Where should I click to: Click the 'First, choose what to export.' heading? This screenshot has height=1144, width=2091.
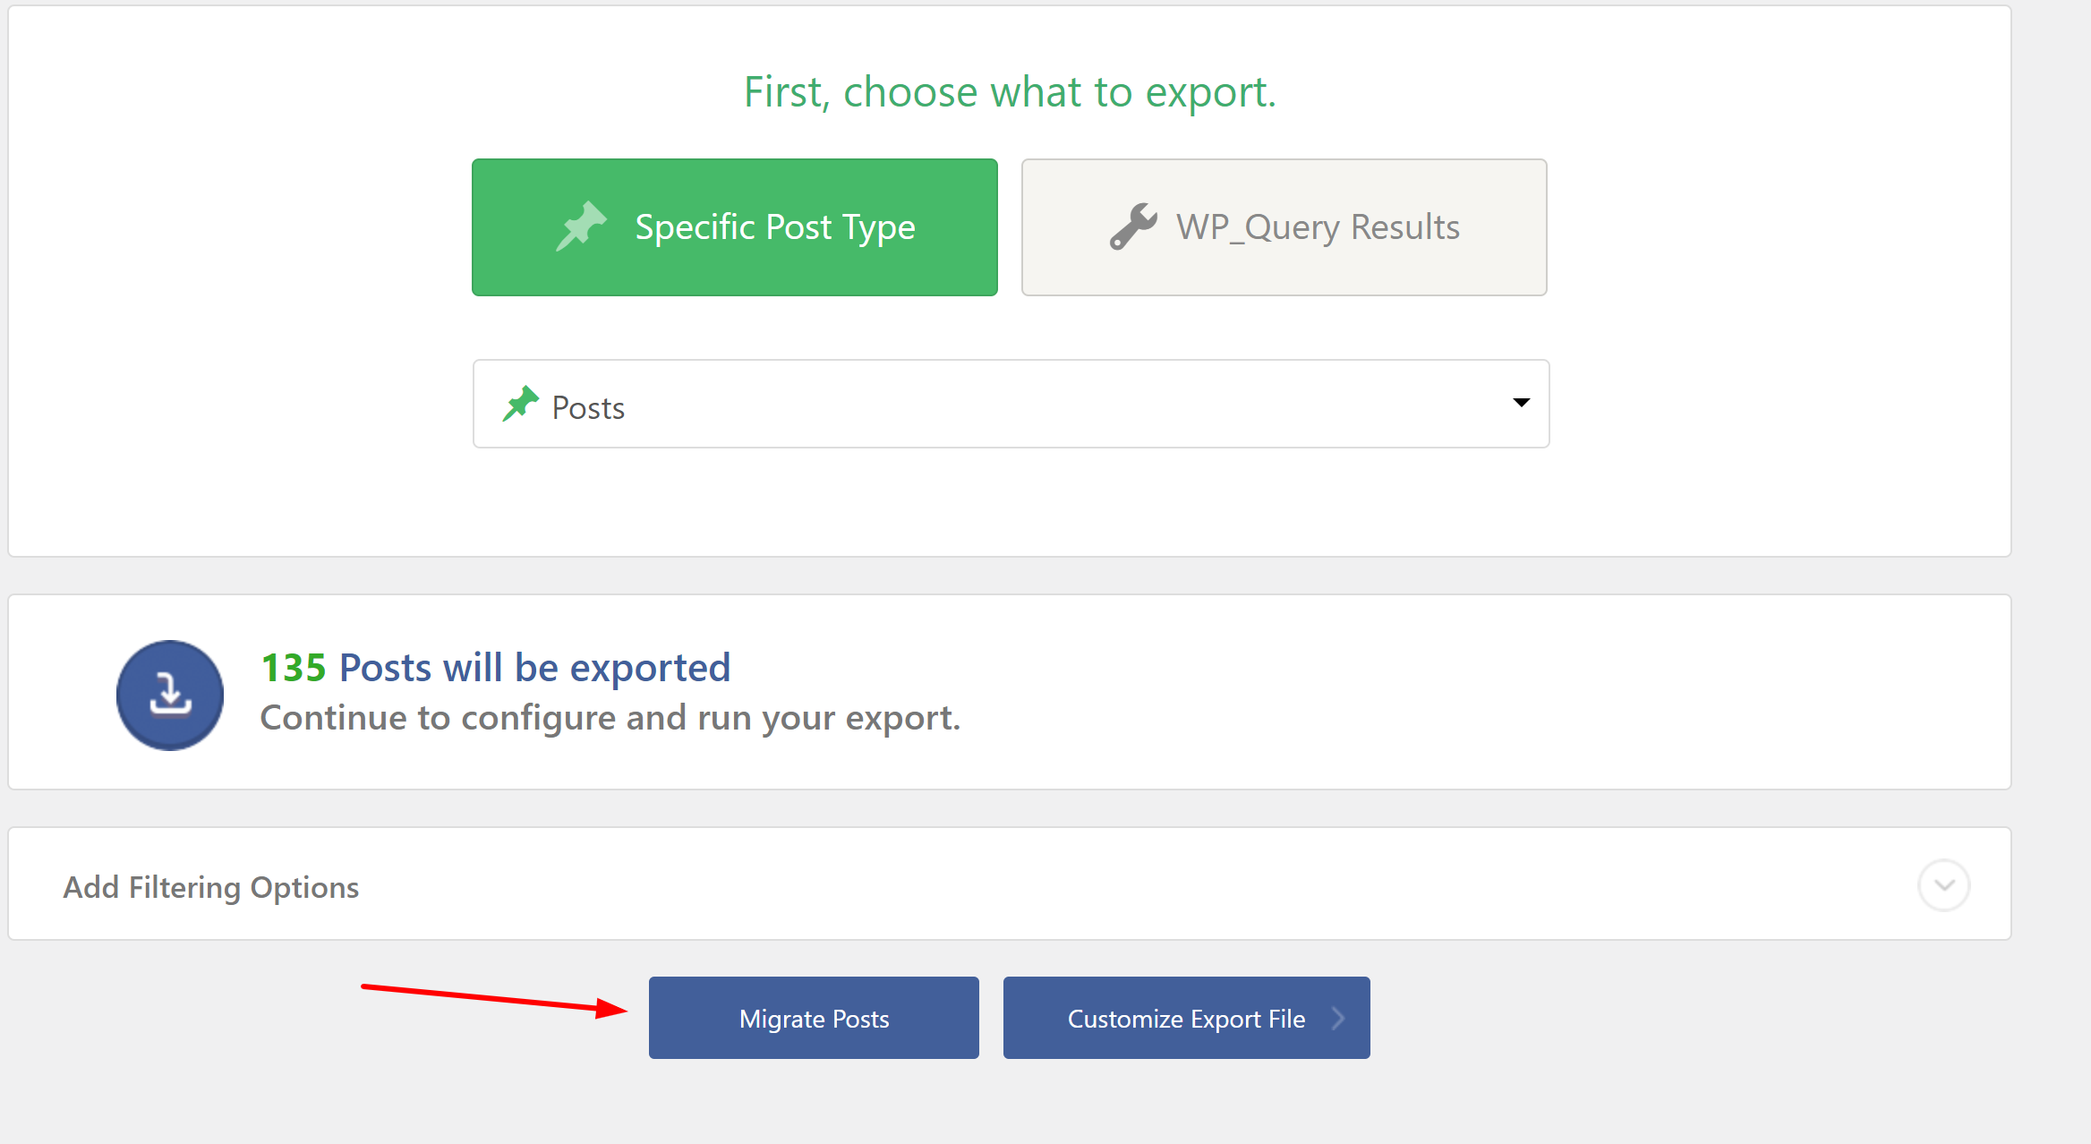click(1010, 92)
